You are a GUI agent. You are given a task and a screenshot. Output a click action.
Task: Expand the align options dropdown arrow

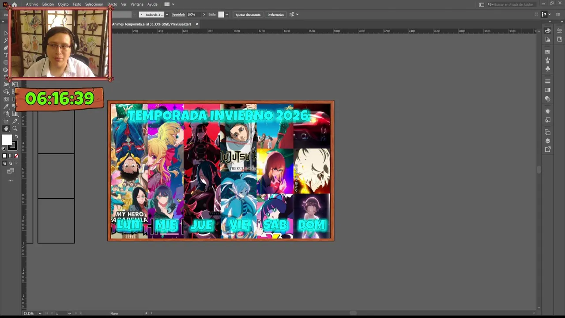297,15
